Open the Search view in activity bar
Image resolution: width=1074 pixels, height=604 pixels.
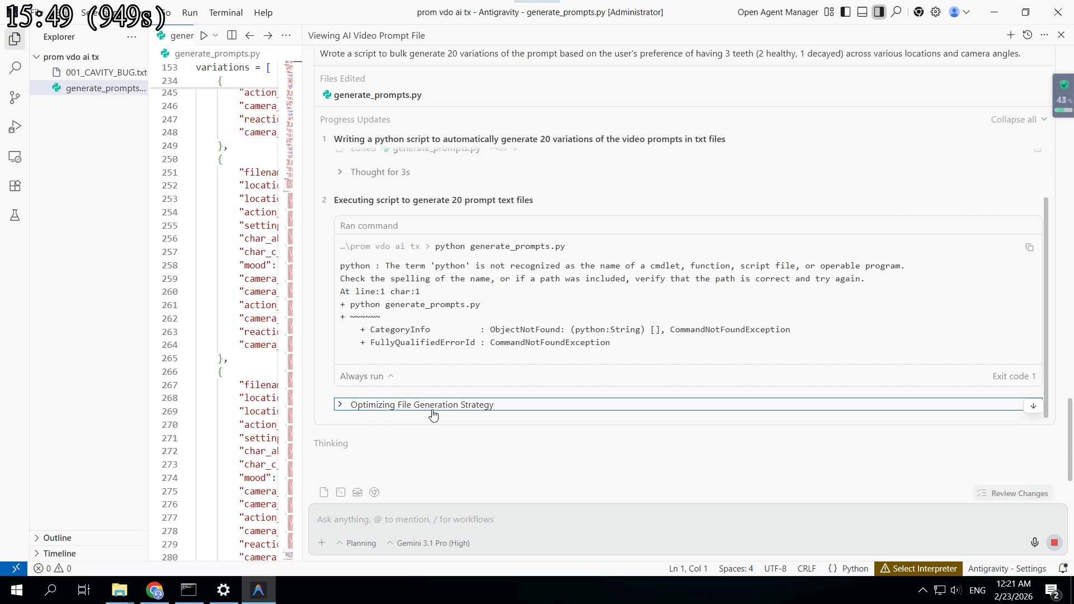point(15,68)
